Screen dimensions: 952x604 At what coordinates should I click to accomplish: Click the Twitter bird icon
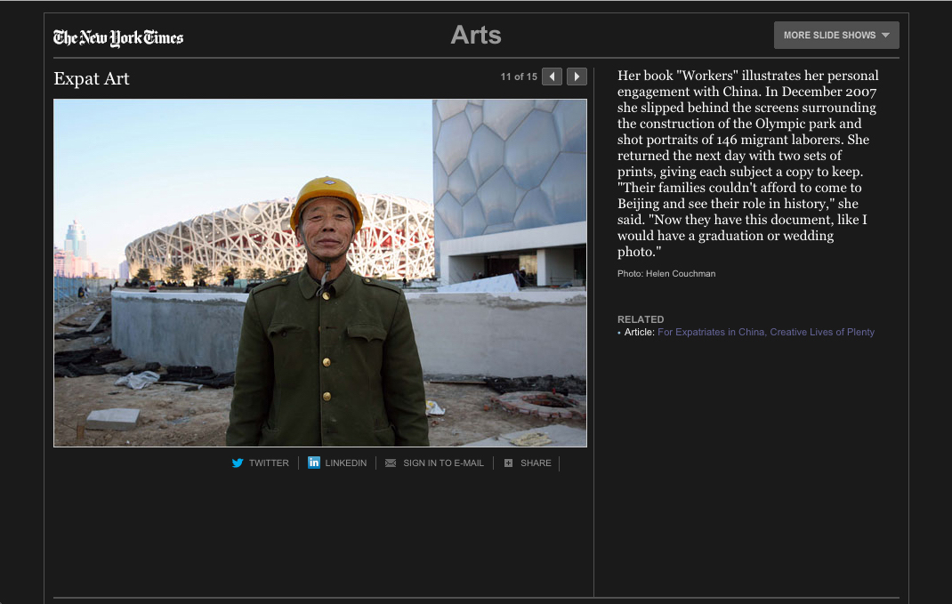click(x=238, y=463)
